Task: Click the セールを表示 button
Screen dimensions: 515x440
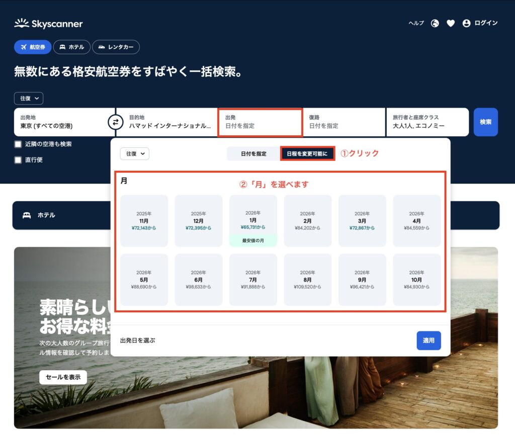Action: point(63,377)
